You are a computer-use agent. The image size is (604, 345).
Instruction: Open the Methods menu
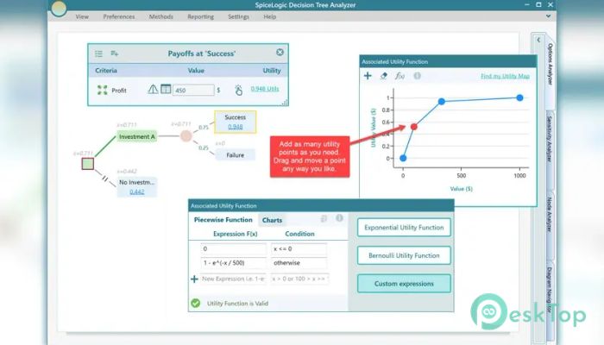tap(161, 16)
